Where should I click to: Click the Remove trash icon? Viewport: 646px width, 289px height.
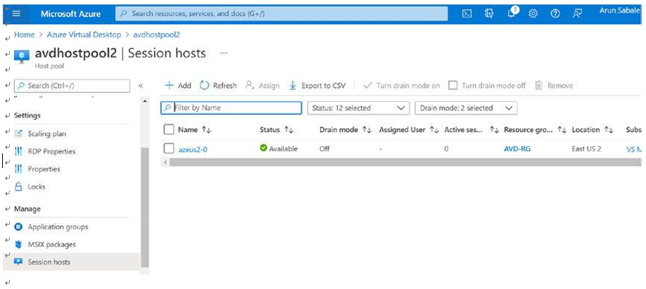538,85
